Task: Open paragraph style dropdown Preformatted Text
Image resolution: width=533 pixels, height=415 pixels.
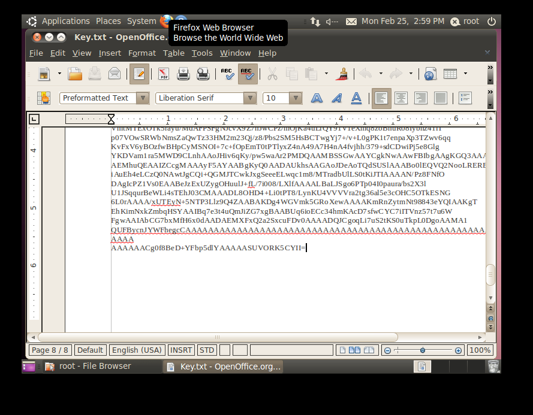Action: [x=143, y=98]
